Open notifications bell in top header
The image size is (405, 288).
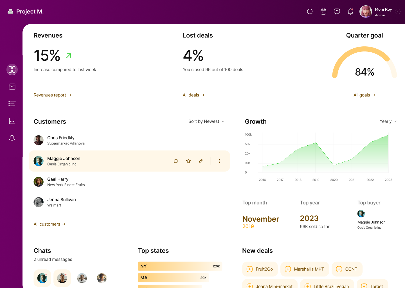[350, 12]
